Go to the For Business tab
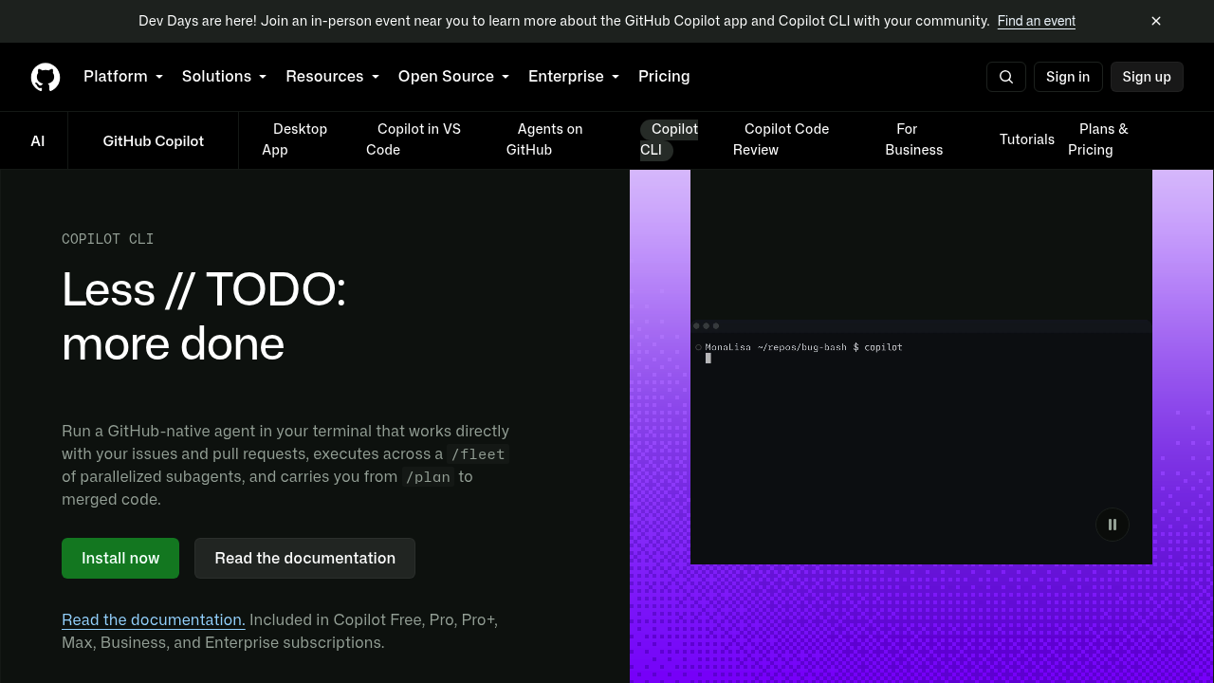Image resolution: width=1214 pixels, height=683 pixels. tap(914, 139)
